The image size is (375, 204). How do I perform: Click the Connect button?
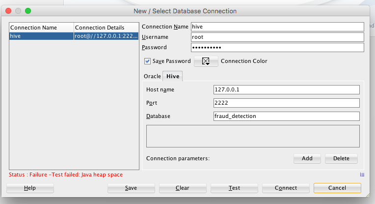(x=286, y=188)
